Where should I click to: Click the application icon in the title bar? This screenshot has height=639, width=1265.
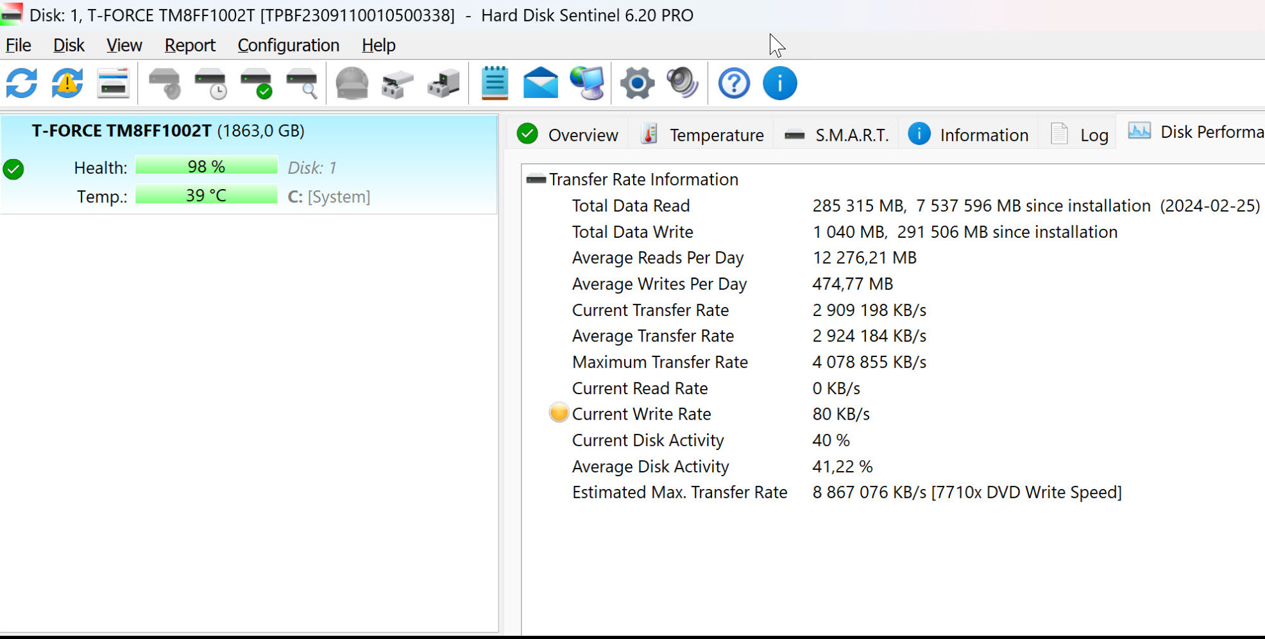pos(12,13)
